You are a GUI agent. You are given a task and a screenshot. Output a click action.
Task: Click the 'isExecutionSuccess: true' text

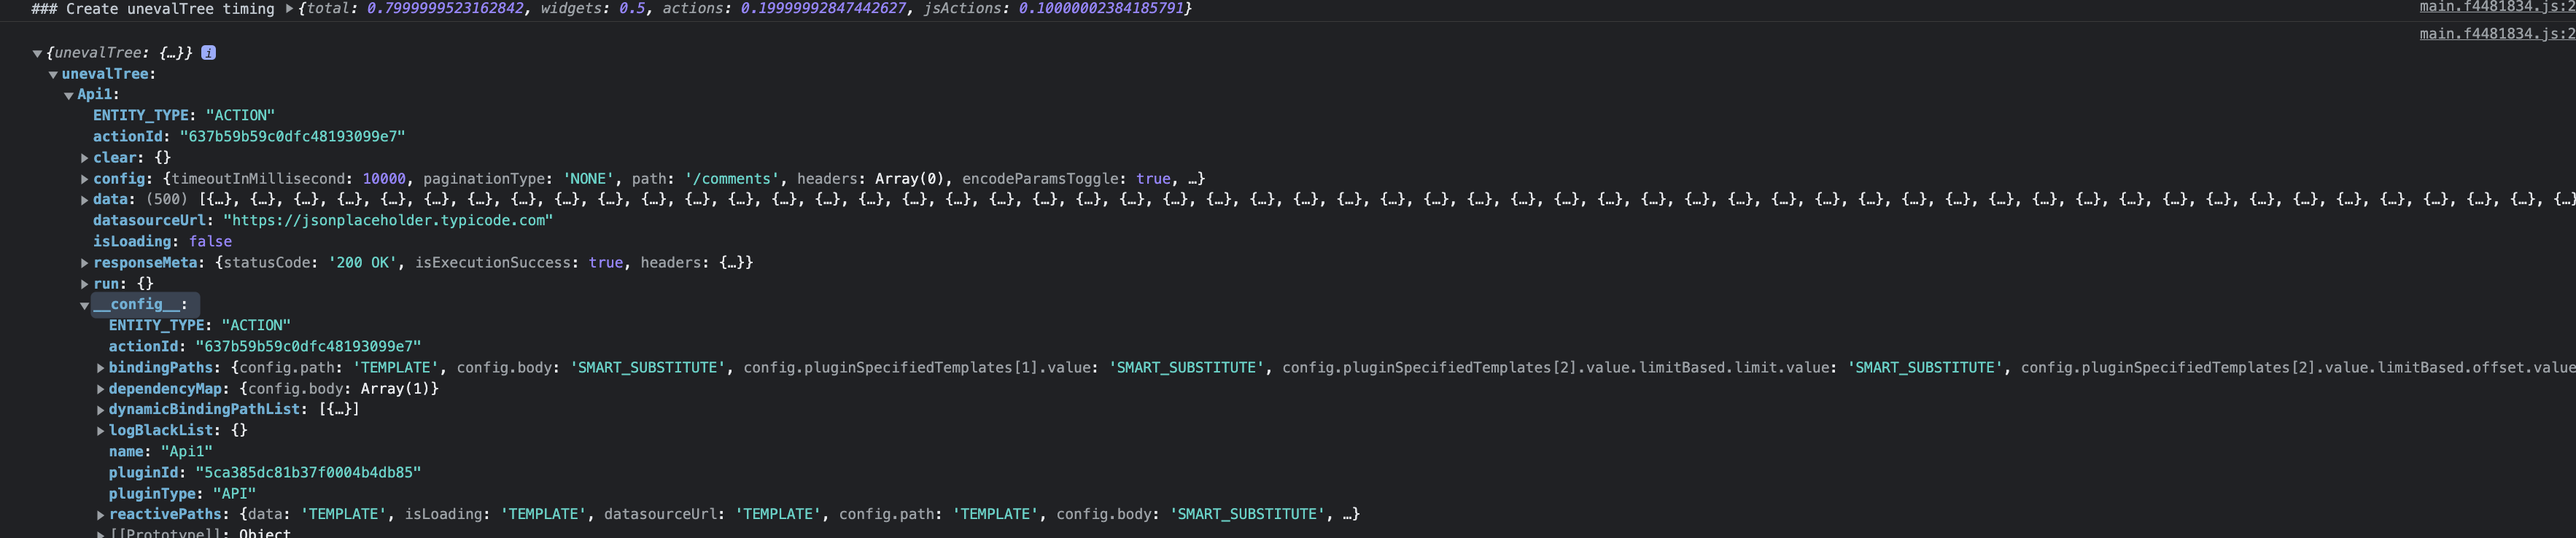click(519, 263)
